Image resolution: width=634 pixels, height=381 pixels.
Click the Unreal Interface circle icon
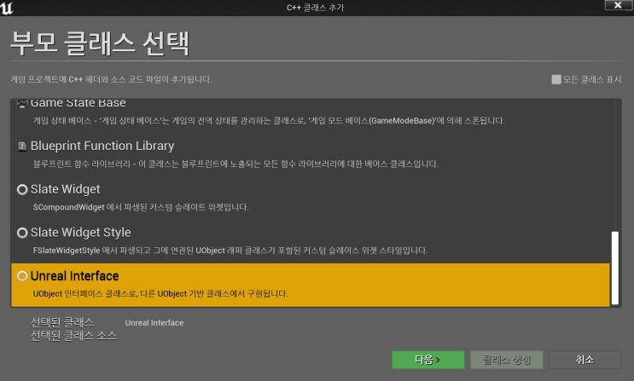click(x=22, y=276)
